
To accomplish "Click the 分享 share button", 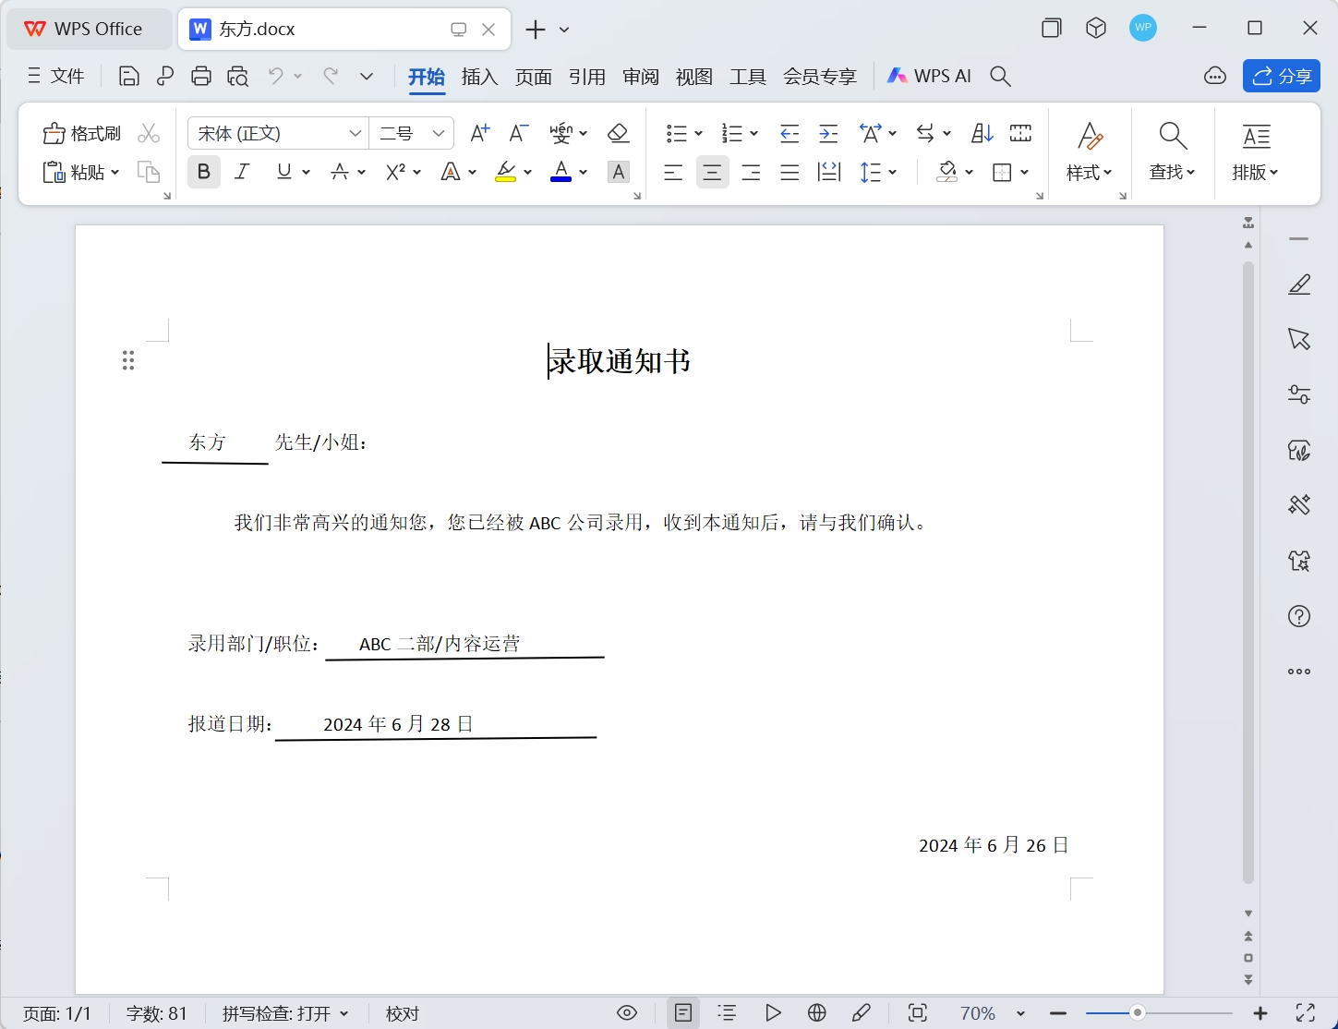I will coord(1282,76).
